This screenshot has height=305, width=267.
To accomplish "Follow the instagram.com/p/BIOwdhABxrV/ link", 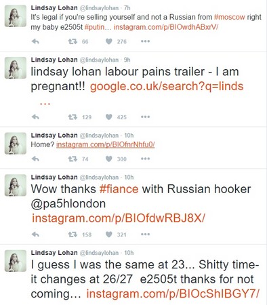I will 166,27.
